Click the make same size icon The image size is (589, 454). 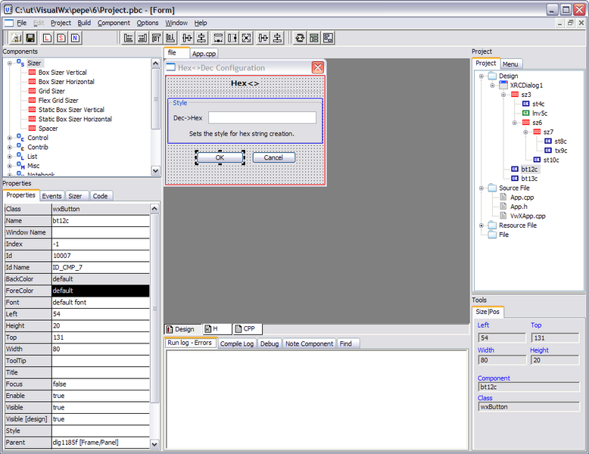coord(246,38)
